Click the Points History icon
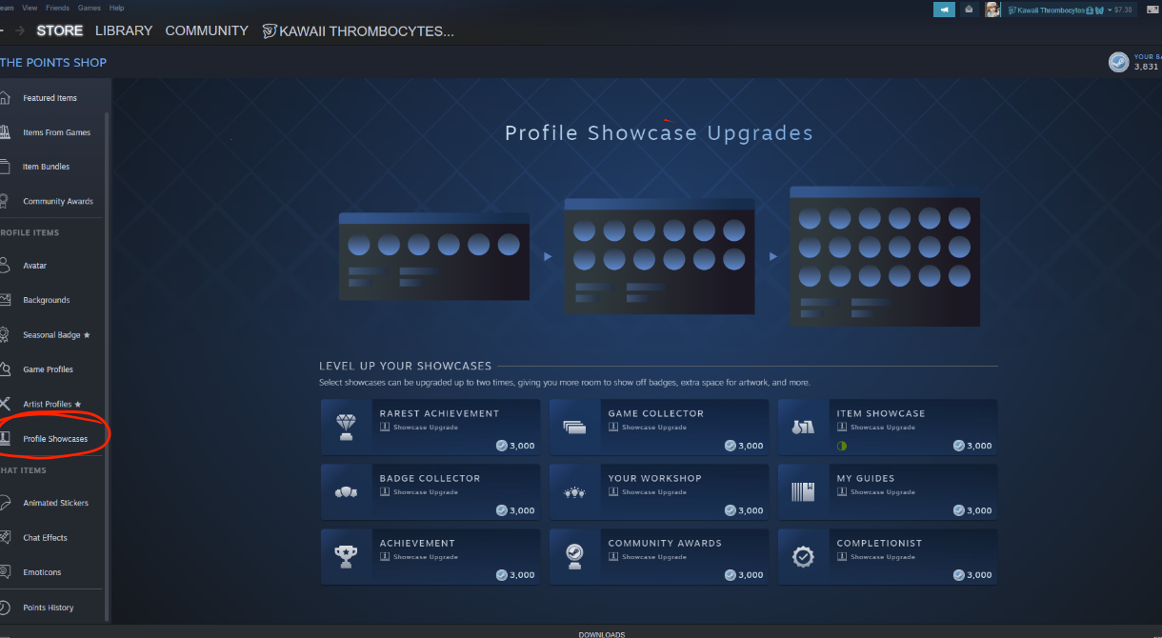 tap(5, 608)
